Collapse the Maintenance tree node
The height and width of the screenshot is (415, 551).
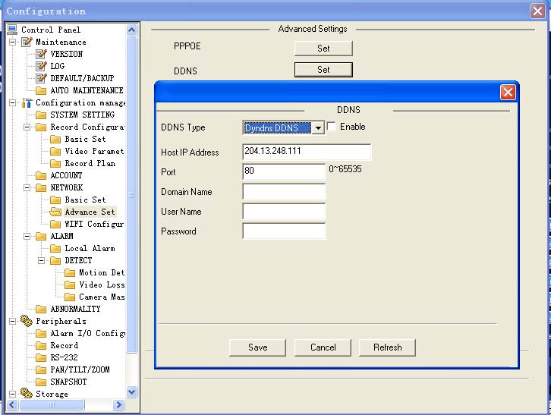point(13,42)
